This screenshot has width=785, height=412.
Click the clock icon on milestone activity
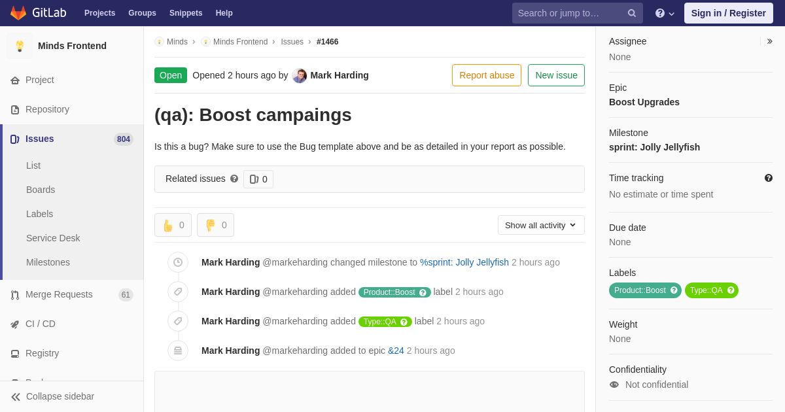(x=178, y=262)
